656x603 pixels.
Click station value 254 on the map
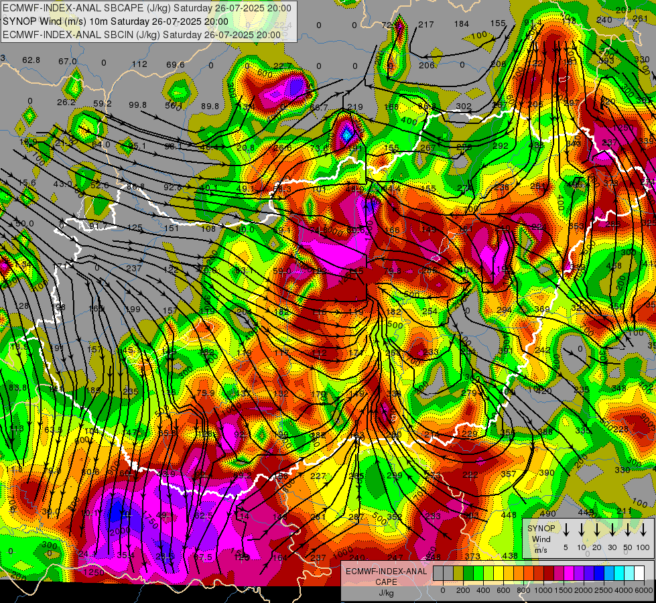click(x=430, y=312)
